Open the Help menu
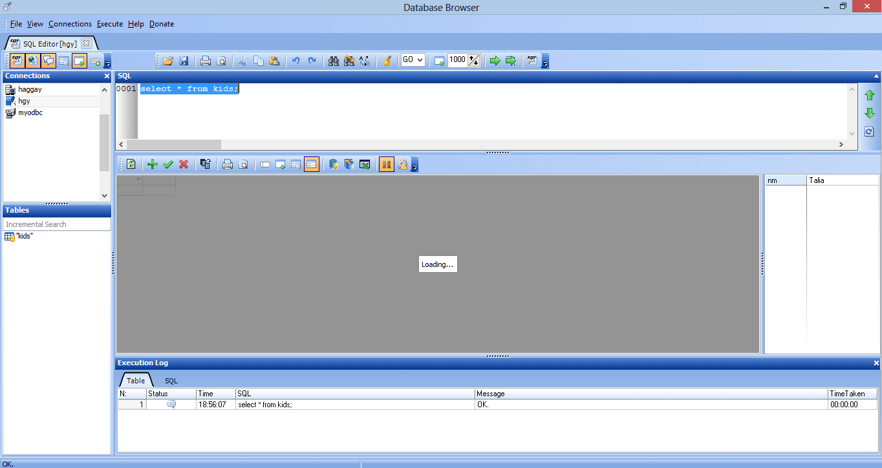 click(x=136, y=24)
